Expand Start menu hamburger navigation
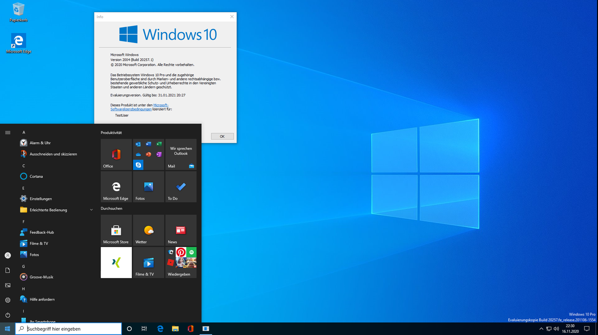The width and height of the screenshot is (598, 335). 7,133
